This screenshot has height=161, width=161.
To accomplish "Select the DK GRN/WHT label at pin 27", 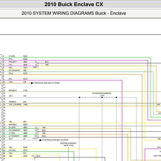I will pos(14,130).
